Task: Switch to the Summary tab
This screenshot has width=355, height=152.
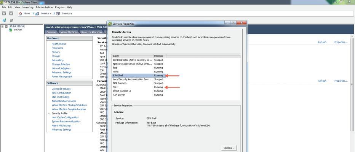Action: pyautogui.click(x=51, y=32)
